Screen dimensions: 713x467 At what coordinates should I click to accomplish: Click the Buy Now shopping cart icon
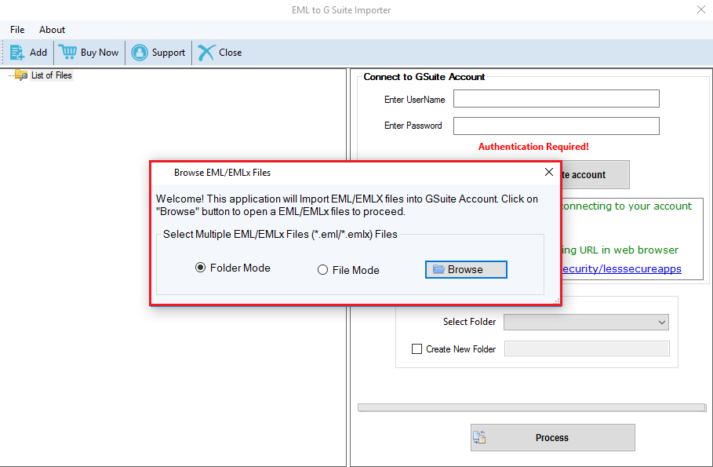67,52
